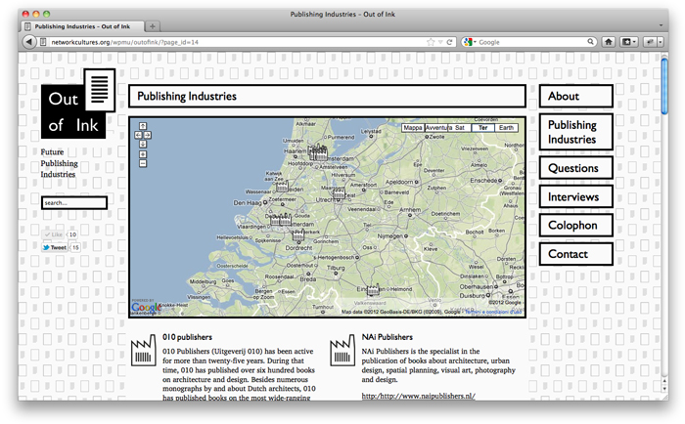Reload the page with the refresh icon
This screenshot has height=424, width=685.
[x=449, y=42]
